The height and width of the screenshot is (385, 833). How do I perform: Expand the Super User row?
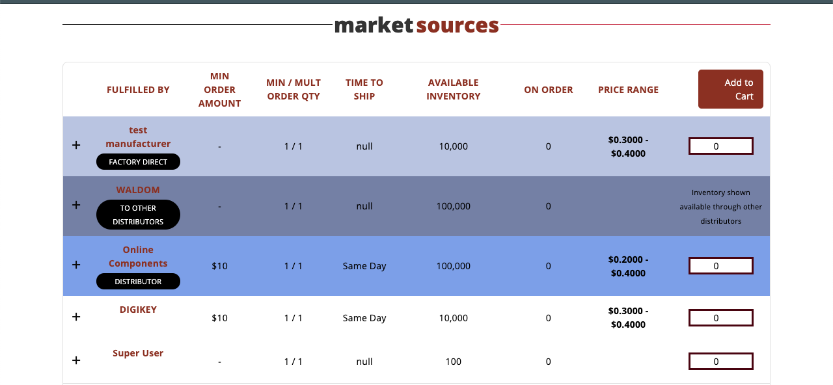pyautogui.click(x=76, y=360)
